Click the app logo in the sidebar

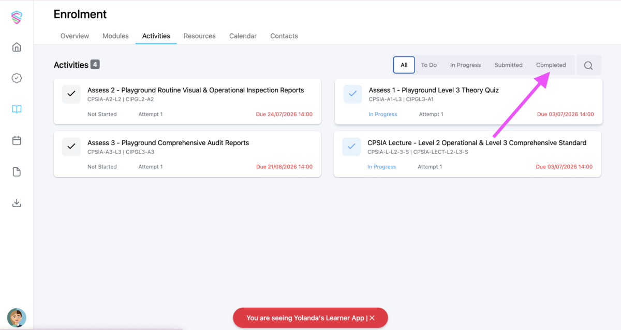pos(17,17)
